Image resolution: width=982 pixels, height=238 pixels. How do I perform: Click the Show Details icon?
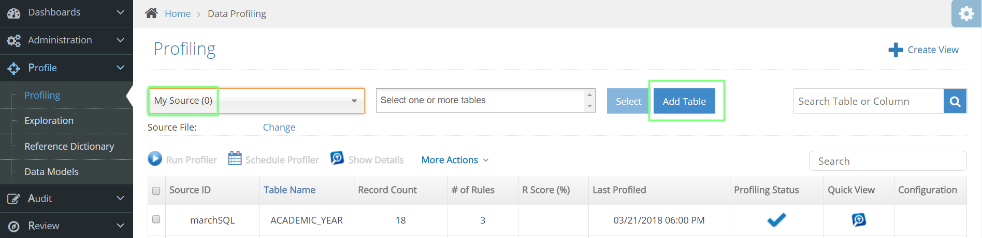(337, 157)
